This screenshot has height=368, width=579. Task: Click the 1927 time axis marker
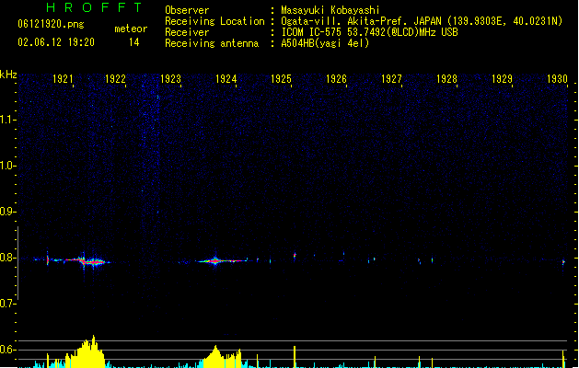391,79
